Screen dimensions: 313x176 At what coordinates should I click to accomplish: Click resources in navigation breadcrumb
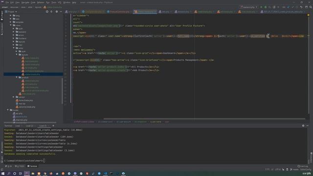(14, 7)
